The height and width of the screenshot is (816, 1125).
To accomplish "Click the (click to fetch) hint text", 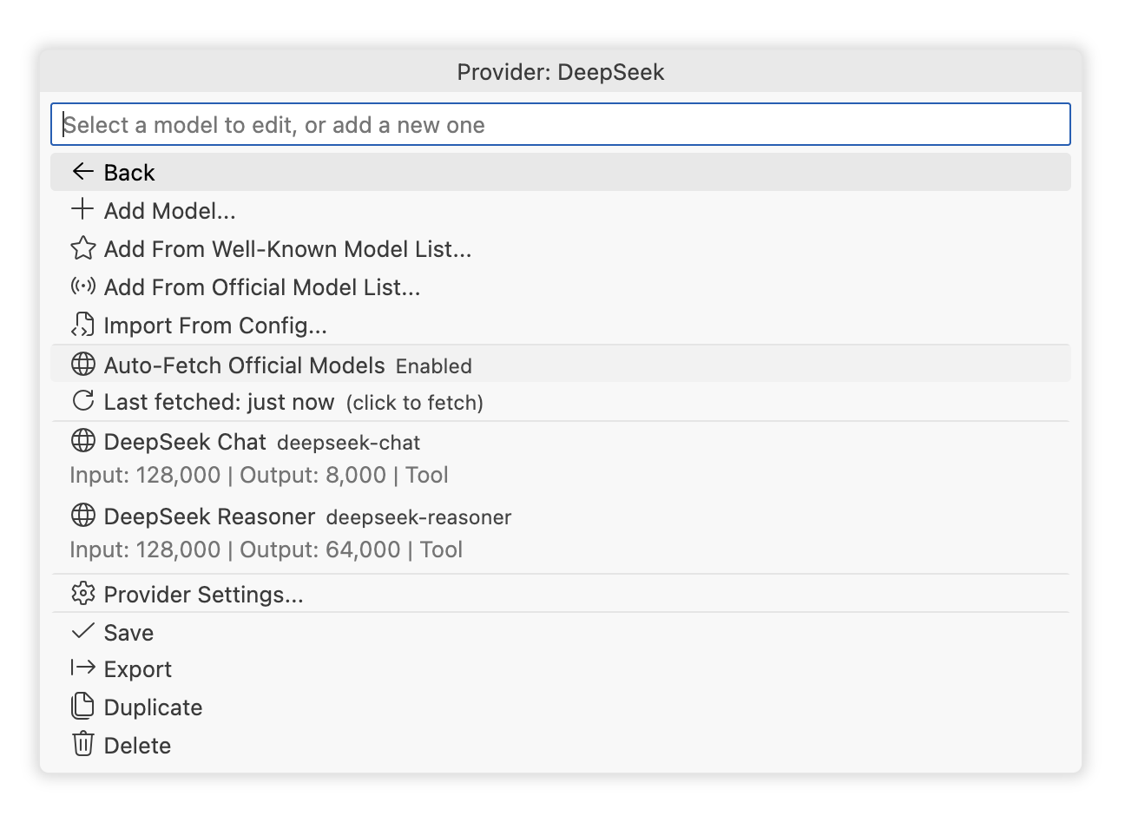I will click(415, 403).
